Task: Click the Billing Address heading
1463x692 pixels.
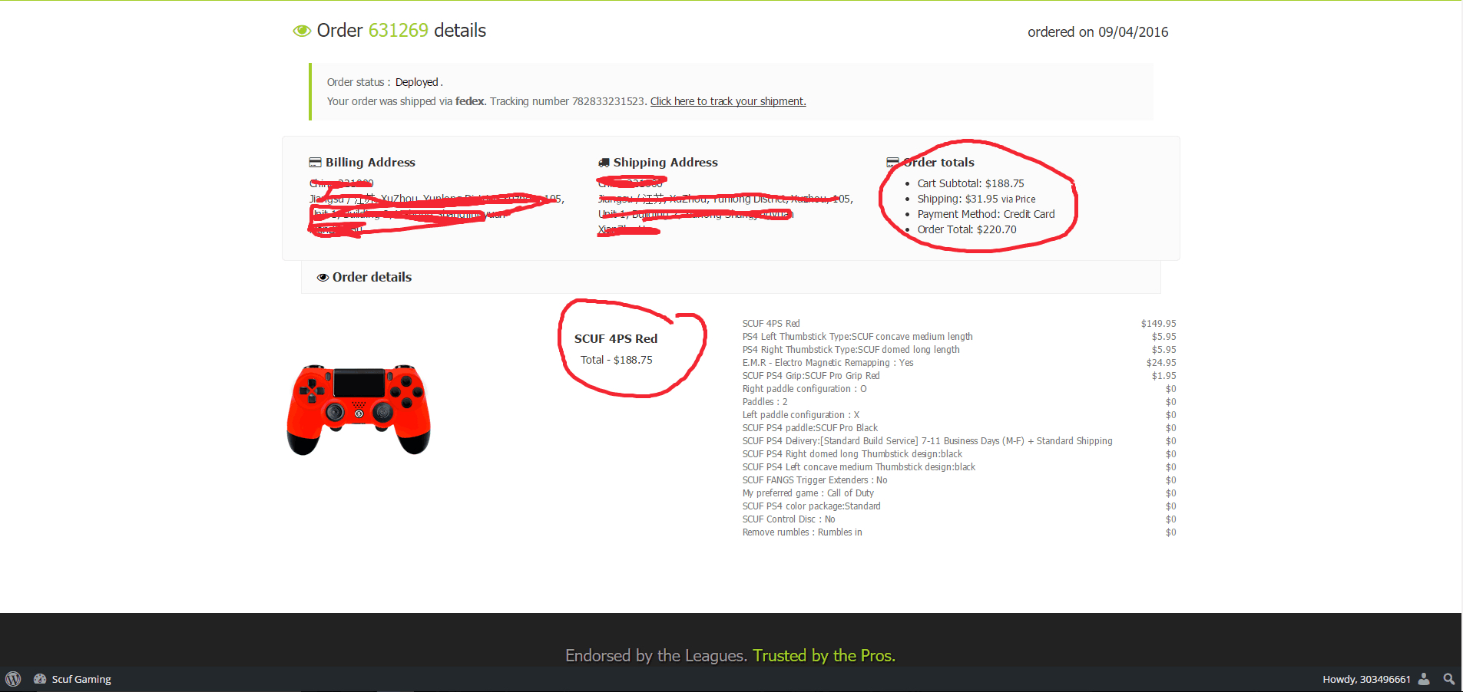Action: [x=370, y=163]
